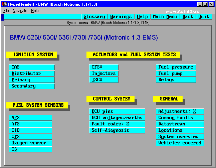Open the Locations page

pos(180,130)
